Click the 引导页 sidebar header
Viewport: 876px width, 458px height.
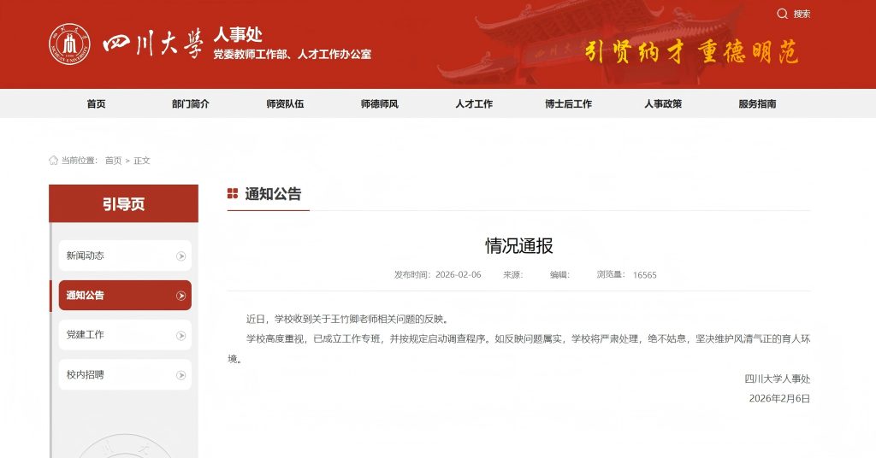pos(123,203)
